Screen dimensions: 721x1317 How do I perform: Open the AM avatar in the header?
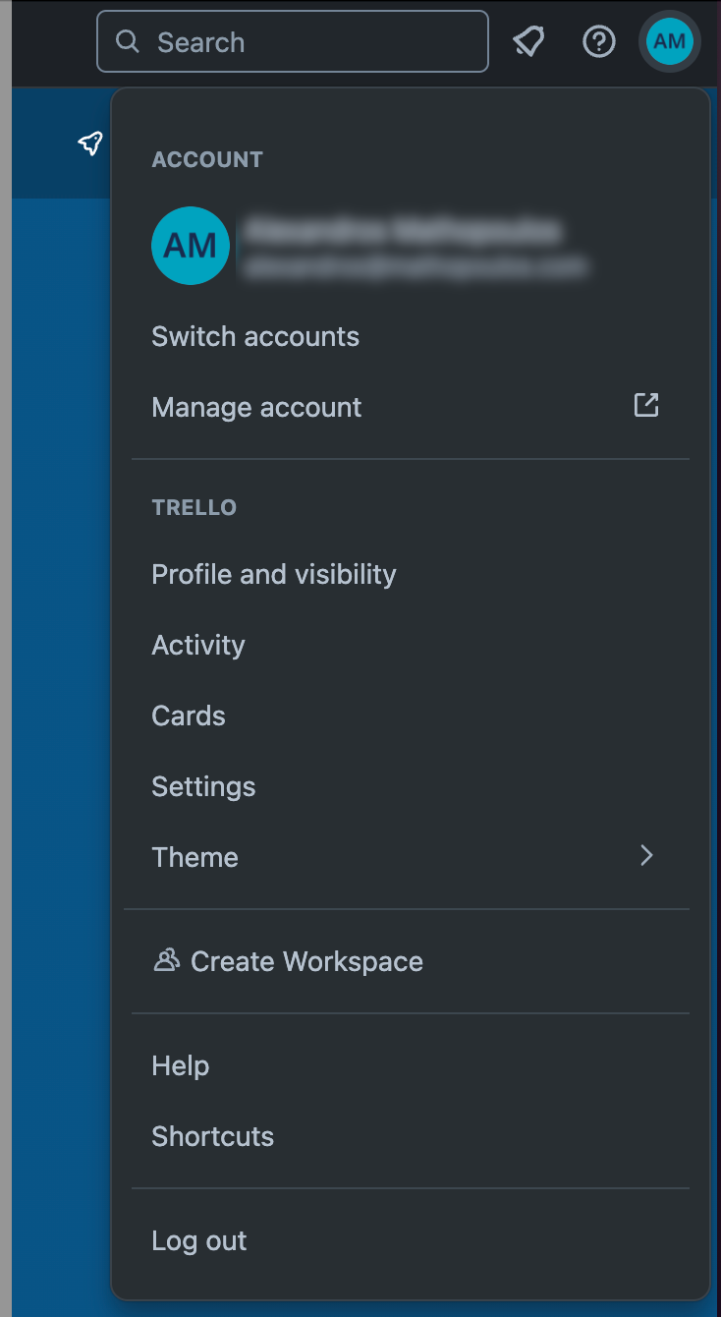(669, 41)
